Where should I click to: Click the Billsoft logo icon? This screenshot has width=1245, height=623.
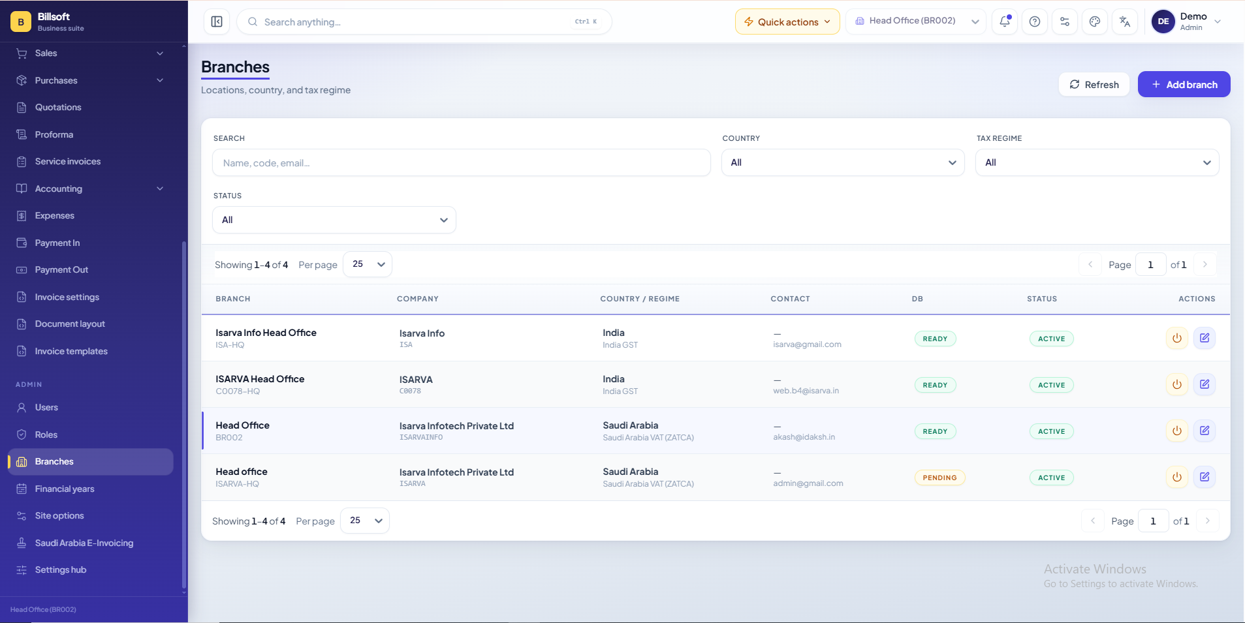21,22
